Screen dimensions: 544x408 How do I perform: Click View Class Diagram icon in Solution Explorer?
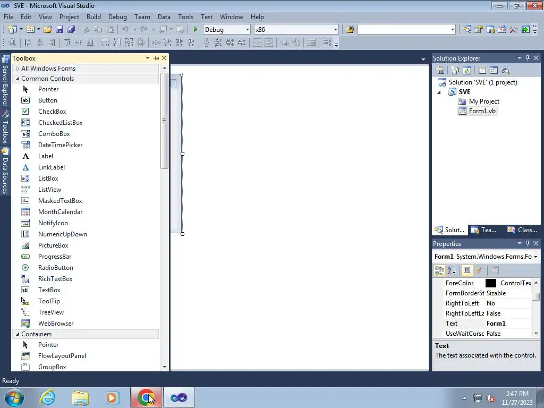[x=506, y=71]
